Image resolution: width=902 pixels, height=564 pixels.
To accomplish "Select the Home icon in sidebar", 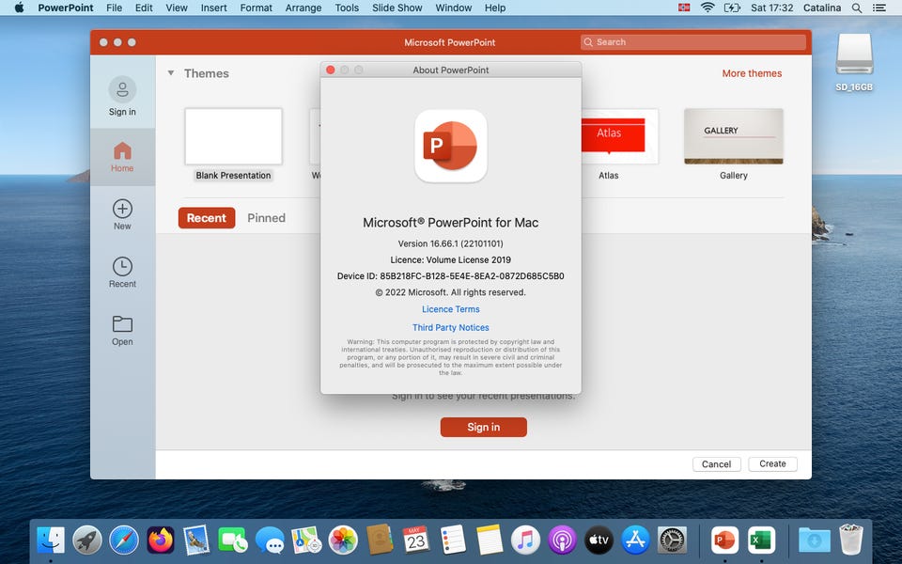I will (x=122, y=150).
